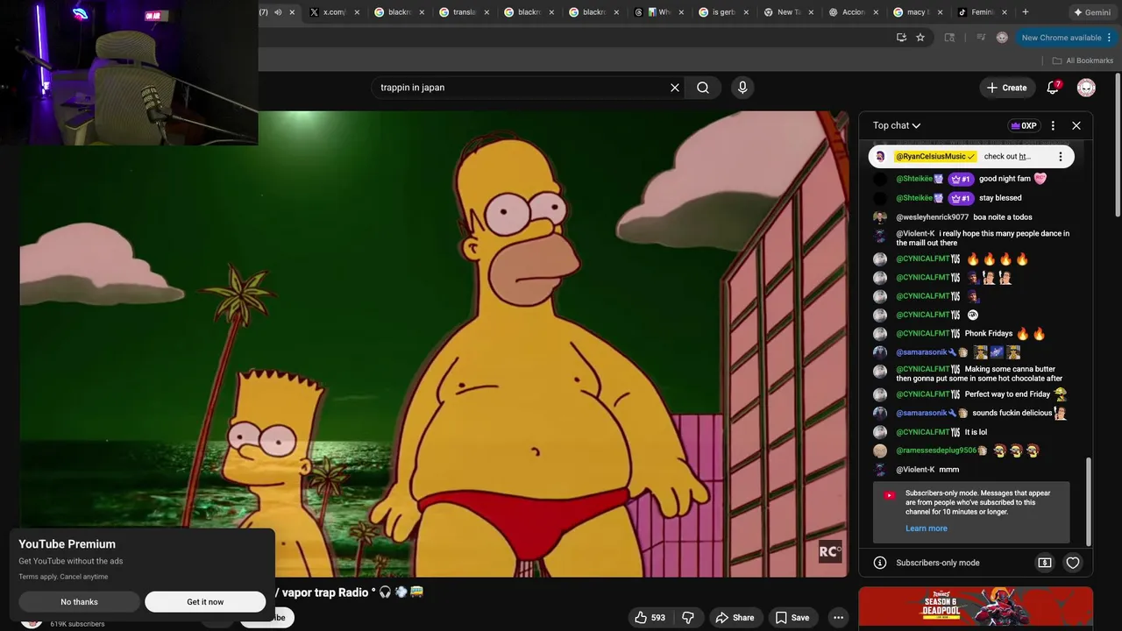Open YouTube notifications bell

[x=1054, y=88]
